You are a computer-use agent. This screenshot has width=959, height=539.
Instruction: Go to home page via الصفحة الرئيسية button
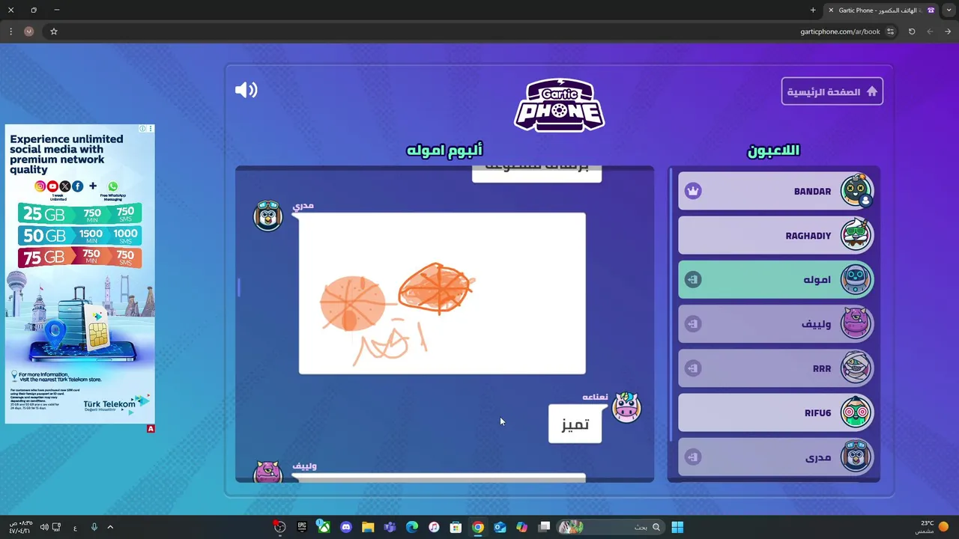(832, 91)
